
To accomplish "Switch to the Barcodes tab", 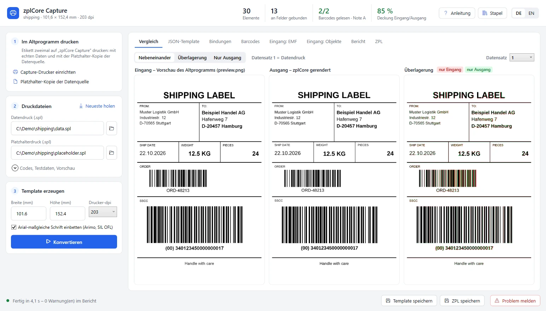I will (x=250, y=42).
